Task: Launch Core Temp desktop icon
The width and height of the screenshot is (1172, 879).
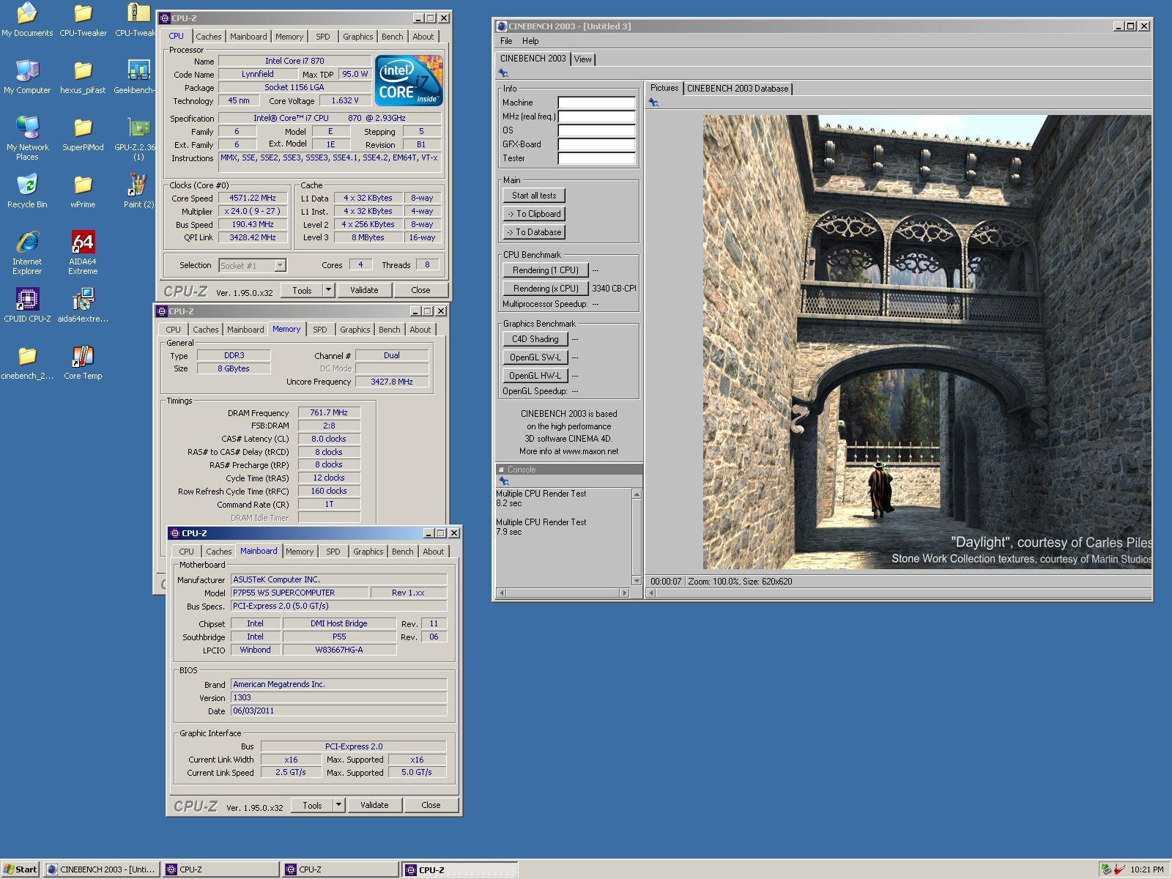Action: [83, 363]
